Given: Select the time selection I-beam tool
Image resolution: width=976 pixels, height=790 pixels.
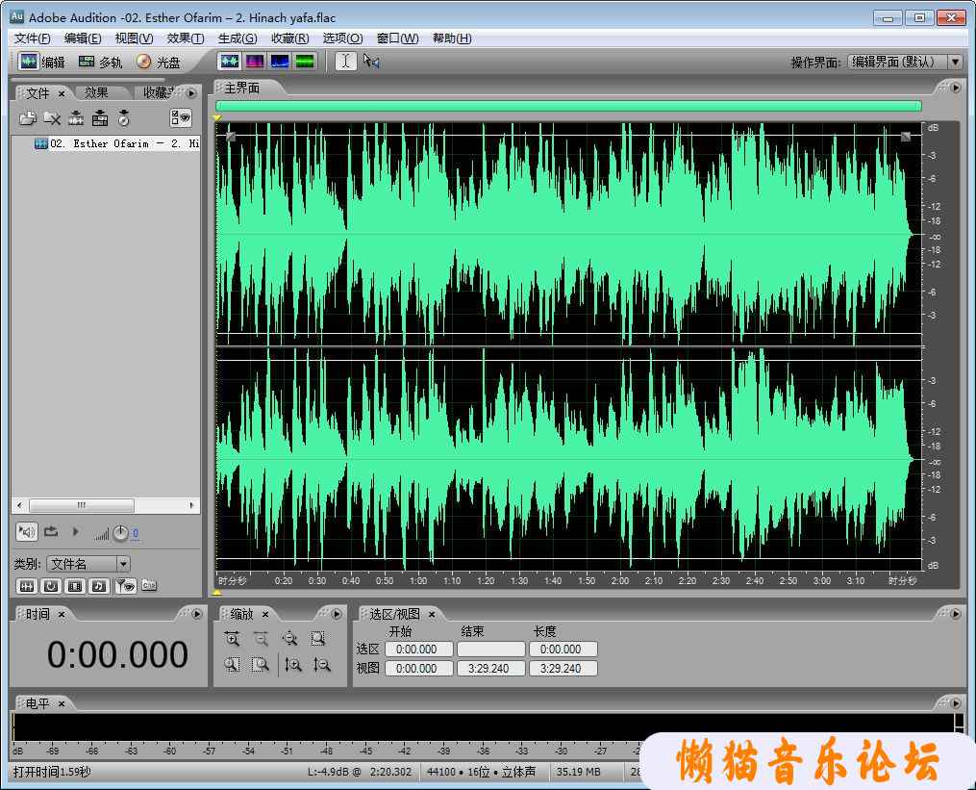Looking at the screenshot, I should pyautogui.click(x=346, y=61).
